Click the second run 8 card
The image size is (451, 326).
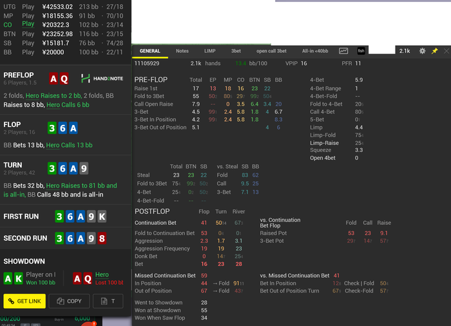[102, 238]
